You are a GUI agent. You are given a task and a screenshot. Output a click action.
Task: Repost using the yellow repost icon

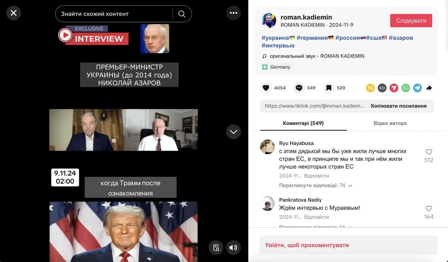point(370,88)
